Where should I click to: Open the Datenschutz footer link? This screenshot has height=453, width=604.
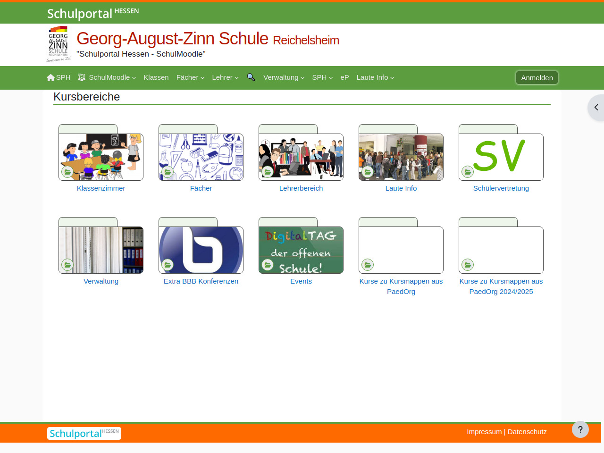pyautogui.click(x=527, y=432)
